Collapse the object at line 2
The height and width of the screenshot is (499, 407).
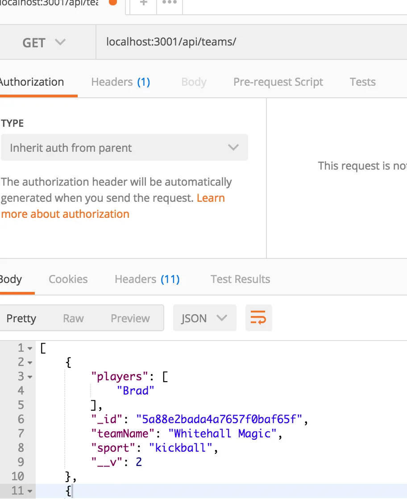click(x=30, y=362)
